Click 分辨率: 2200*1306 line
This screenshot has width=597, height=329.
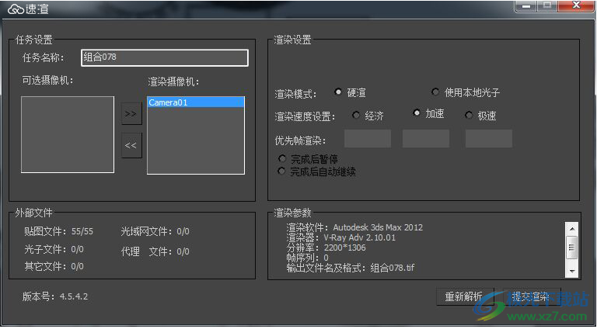coord(326,248)
